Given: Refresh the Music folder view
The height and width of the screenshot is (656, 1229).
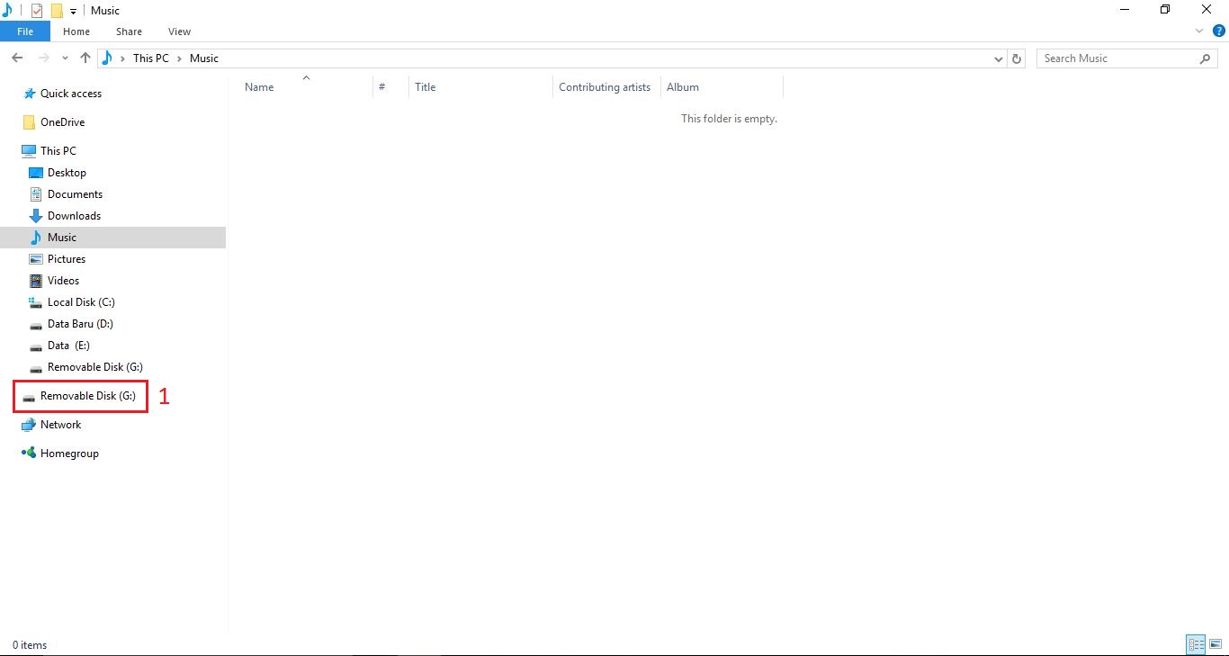Looking at the screenshot, I should [1017, 58].
